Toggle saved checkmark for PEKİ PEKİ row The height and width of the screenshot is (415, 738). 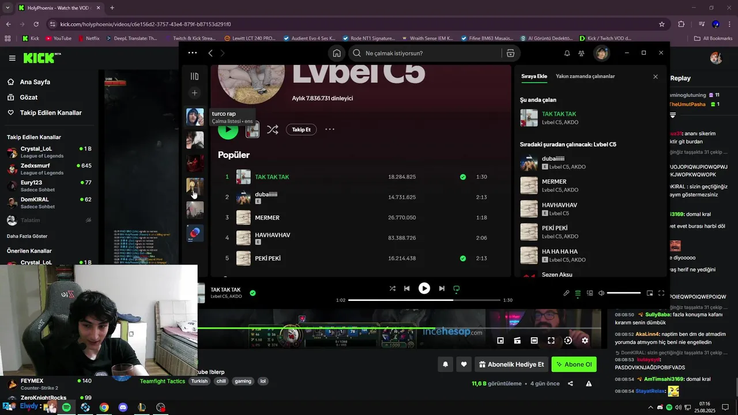pos(463,258)
